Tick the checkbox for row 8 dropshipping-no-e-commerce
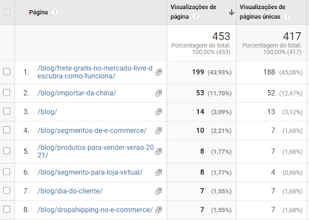This screenshot has height=220, width=309. [7, 209]
